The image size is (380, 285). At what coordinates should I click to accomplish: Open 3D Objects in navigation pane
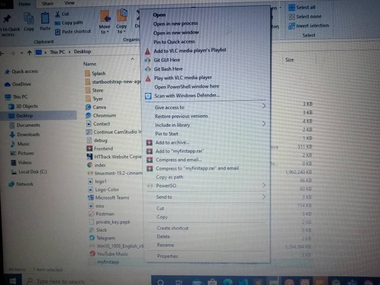[x=23, y=106]
